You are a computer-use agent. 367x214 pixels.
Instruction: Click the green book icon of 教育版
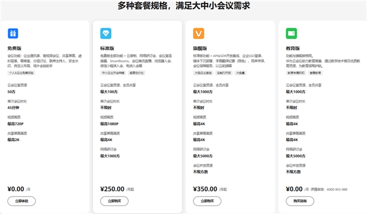pyautogui.click(x=291, y=33)
